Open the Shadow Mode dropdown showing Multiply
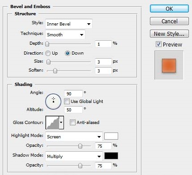The width and height of the screenshot is (192, 175). [74, 156]
